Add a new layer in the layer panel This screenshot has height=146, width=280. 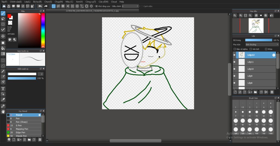(x=235, y=92)
